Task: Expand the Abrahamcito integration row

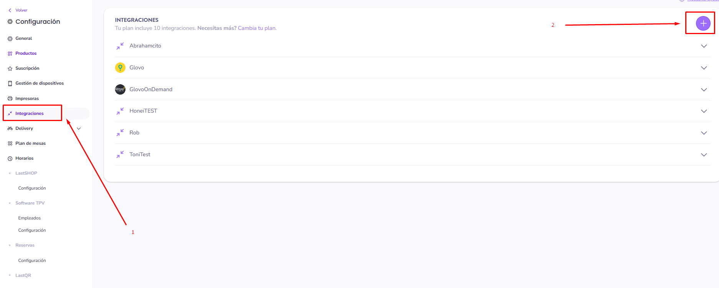Action: click(704, 46)
